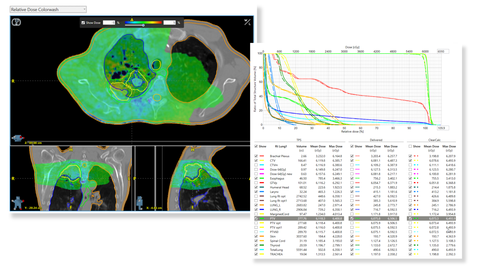Click the Spinal Cord orange color swatch
Screen dimensions: 483x272
pyautogui.click(x=262, y=241)
